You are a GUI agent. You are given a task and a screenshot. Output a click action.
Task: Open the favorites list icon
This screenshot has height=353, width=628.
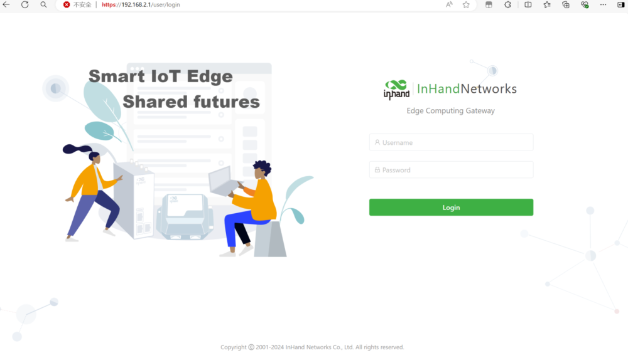pyautogui.click(x=547, y=5)
